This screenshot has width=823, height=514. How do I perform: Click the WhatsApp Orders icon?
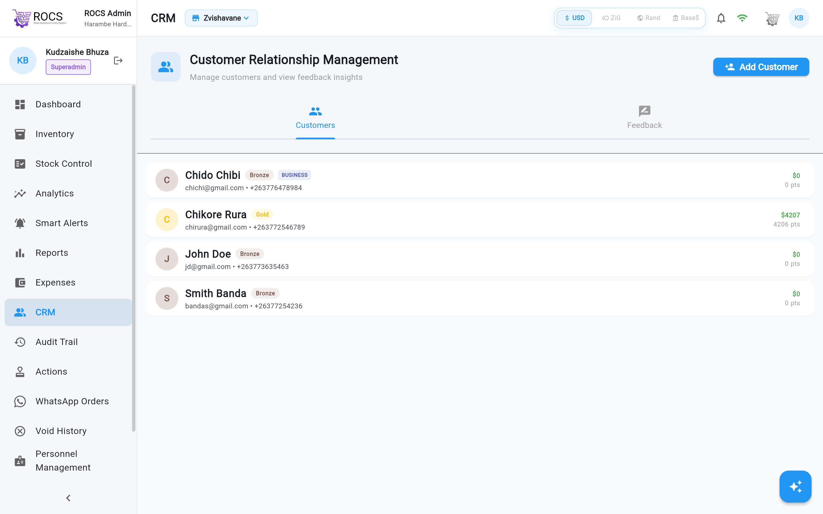[x=20, y=401]
